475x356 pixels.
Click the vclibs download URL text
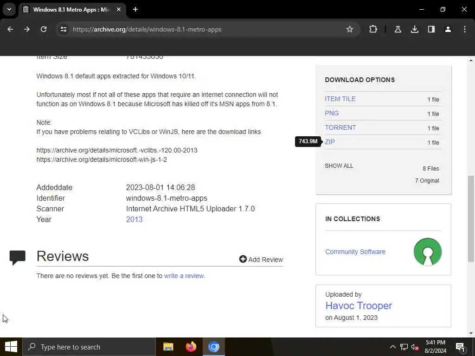click(x=116, y=150)
